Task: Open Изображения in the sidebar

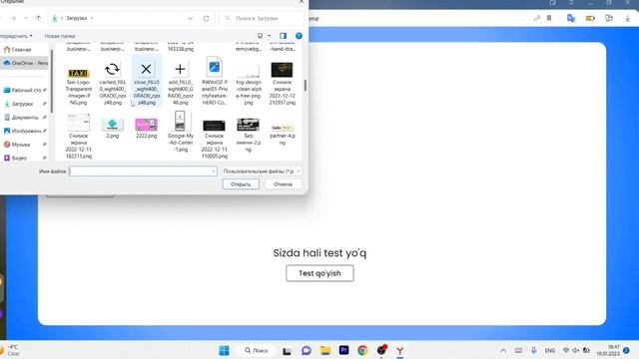Action: pos(24,131)
